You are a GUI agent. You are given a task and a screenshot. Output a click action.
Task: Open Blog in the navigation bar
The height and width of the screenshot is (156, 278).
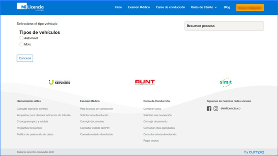227,7
